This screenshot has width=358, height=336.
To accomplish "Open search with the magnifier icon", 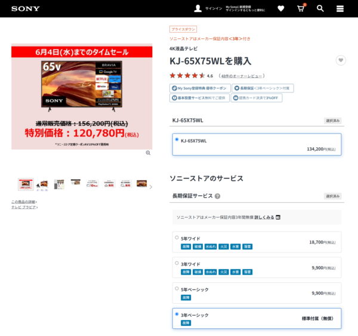I will (x=320, y=8).
